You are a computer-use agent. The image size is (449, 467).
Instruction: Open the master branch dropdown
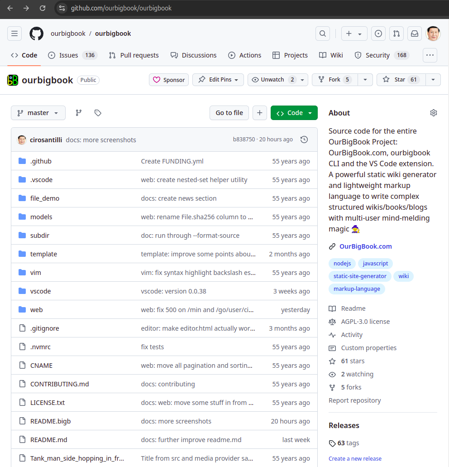pos(38,113)
